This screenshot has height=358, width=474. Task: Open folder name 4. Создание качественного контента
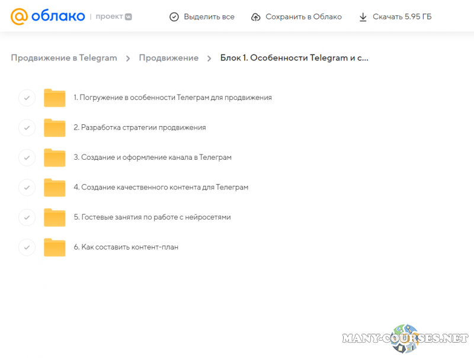coord(161,187)
